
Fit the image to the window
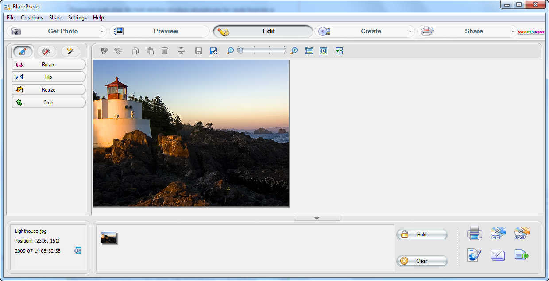tap(309, 51)
